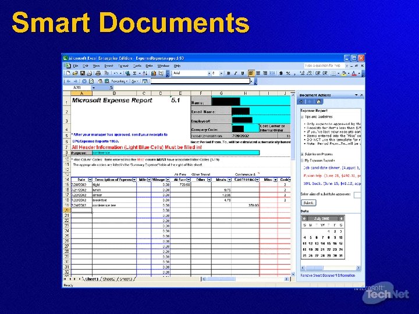Viewport: 419px width, 314px height.
Task: Open the Misc column filter dropdown
Action: (x=275, y=180)
